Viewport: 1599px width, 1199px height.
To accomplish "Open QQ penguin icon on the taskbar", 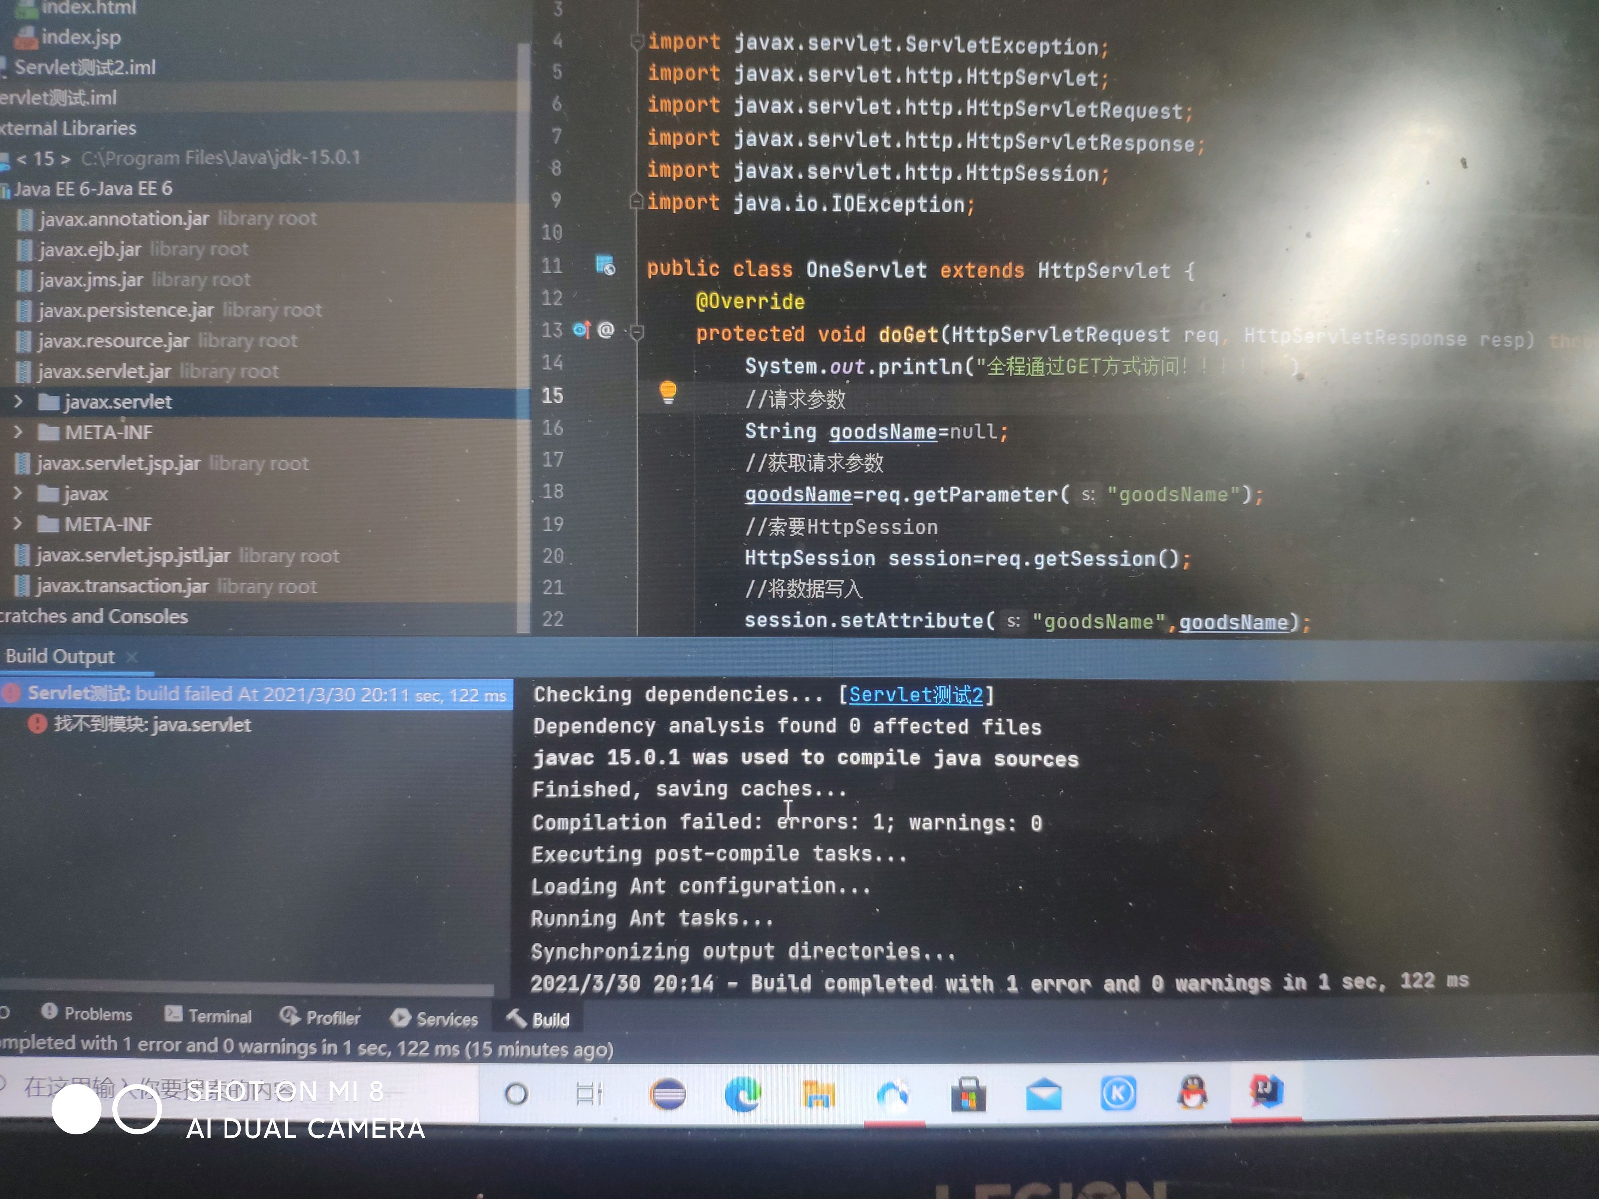I will 1192,1092.
